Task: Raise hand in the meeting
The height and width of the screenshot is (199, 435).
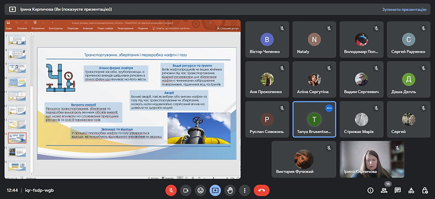Action: click(x=230, y=190)
